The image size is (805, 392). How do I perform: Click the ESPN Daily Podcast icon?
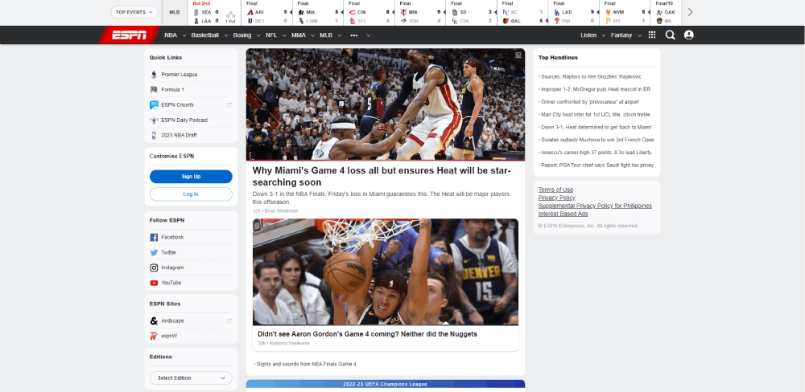pos(154,120)
